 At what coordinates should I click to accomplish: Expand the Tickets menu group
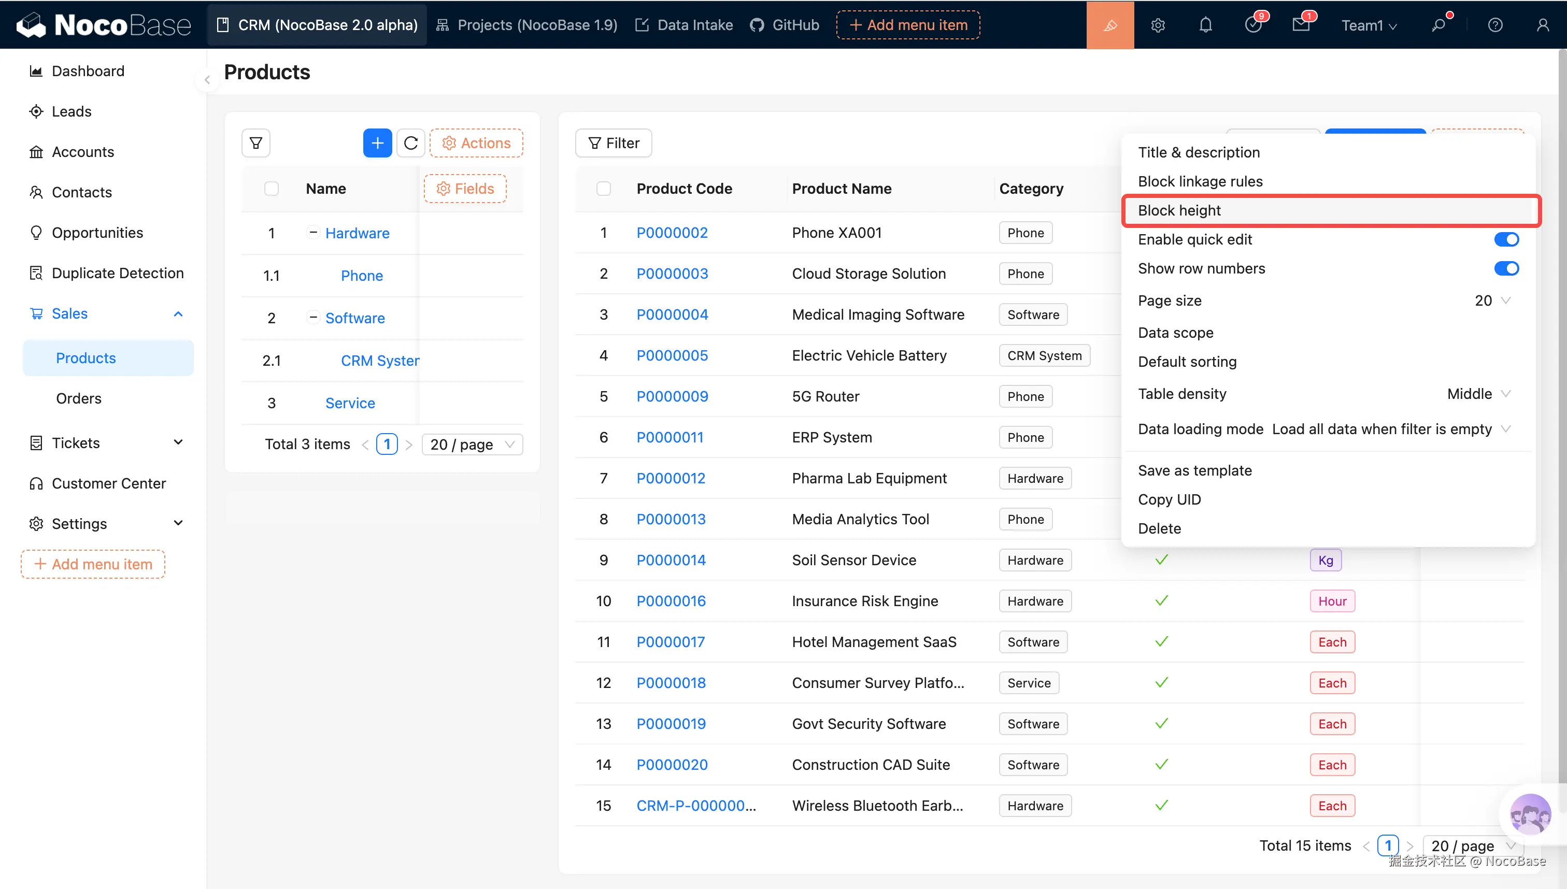[x=178, y=442]
